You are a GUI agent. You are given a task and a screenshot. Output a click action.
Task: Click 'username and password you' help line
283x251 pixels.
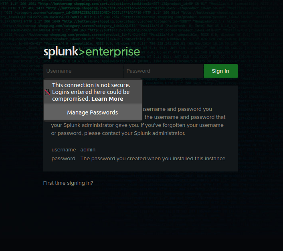(177, 109)
